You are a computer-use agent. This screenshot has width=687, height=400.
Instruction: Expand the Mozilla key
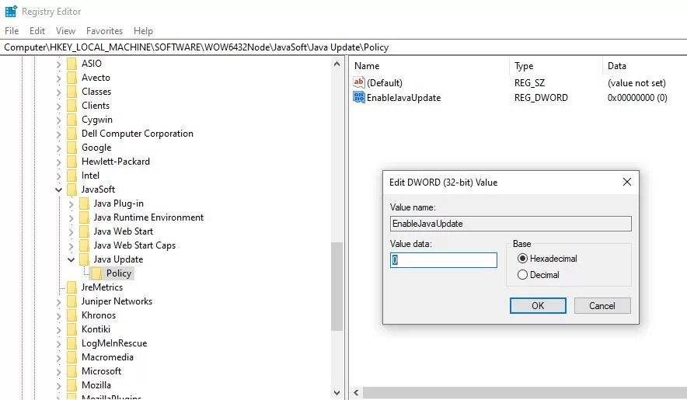tap(59, 385)
